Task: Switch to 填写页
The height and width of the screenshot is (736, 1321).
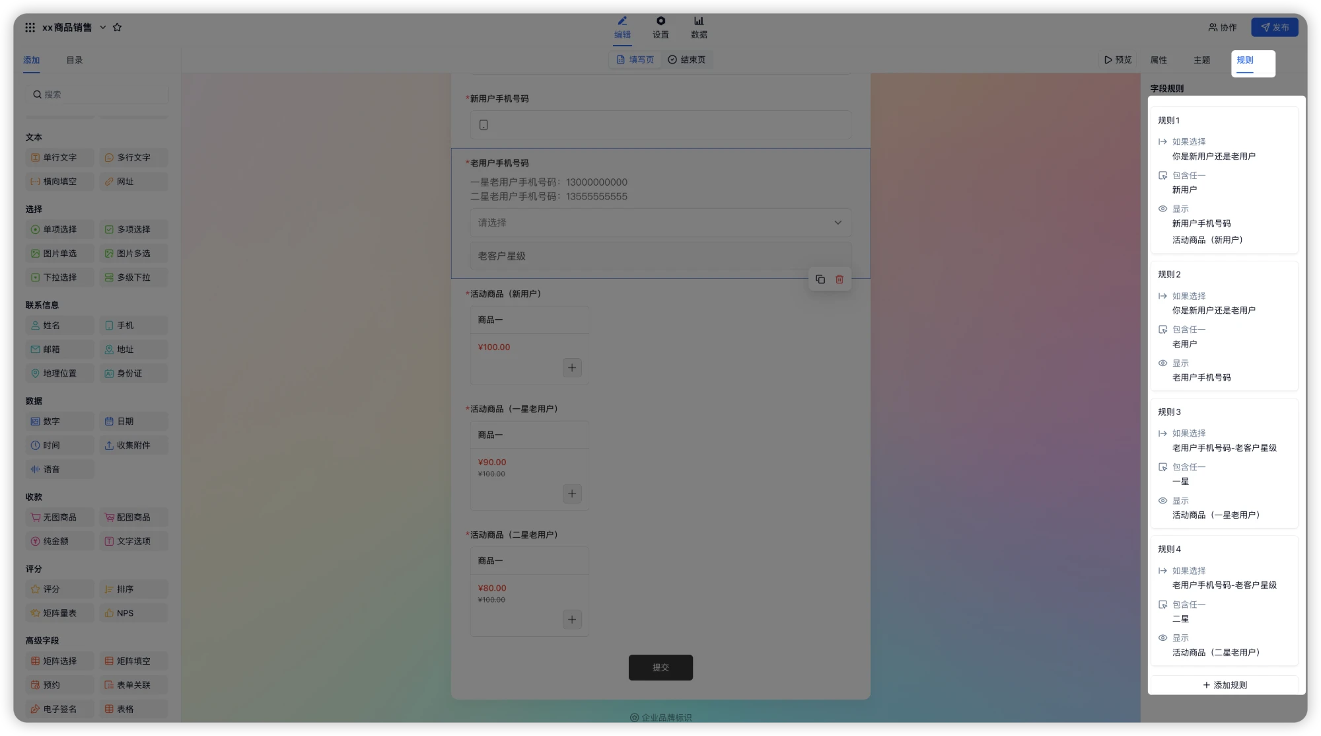Action: pyautogui.click(x=635, y=59)
